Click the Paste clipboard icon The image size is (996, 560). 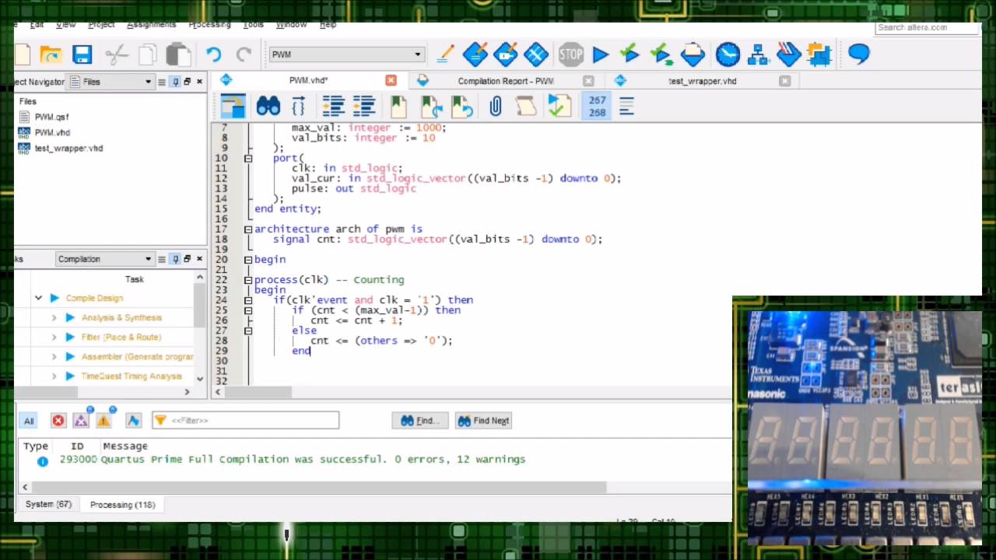point(178,54)
